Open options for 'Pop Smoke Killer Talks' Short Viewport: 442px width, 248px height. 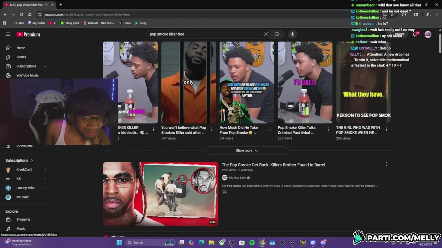coord(328,129)
